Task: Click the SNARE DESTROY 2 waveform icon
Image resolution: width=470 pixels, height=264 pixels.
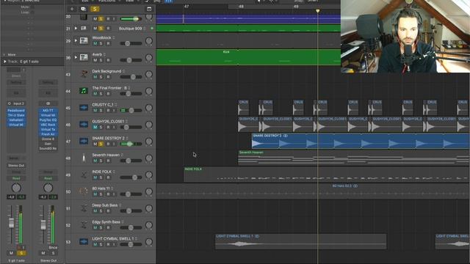Action: pos(84,142)
